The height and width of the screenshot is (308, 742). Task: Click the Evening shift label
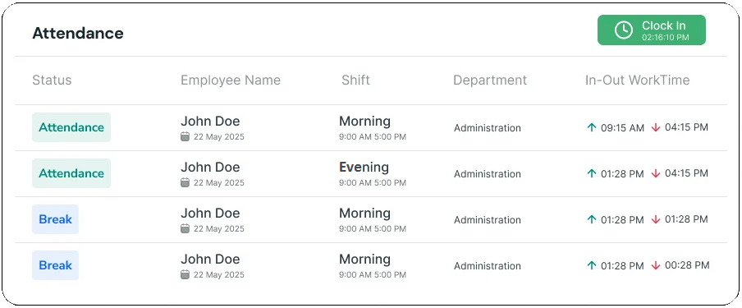(364, 168)
